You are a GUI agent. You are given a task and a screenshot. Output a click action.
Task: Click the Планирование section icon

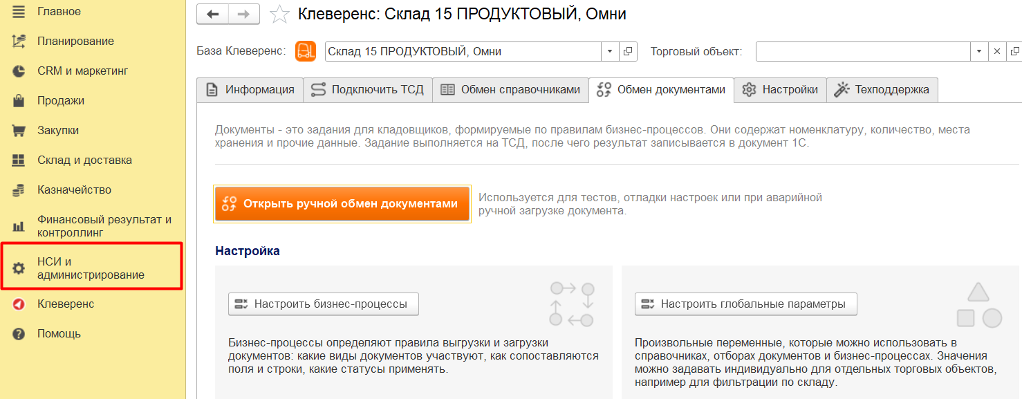pos(19,41)
